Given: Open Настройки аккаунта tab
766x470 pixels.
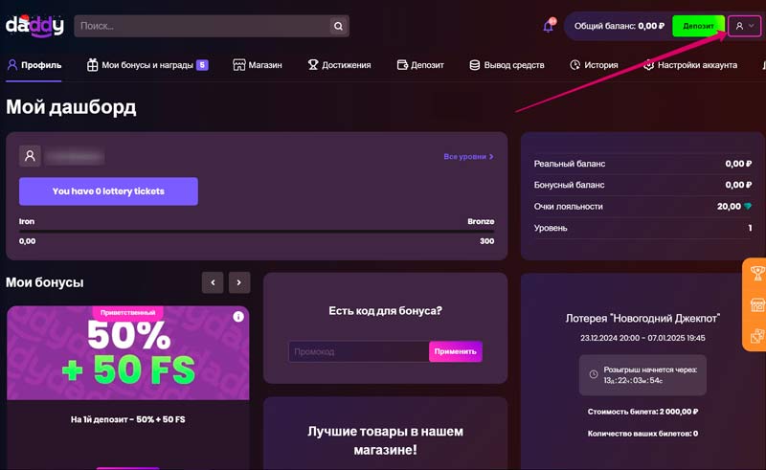Looking at the screenshot, I should [690, 65].
